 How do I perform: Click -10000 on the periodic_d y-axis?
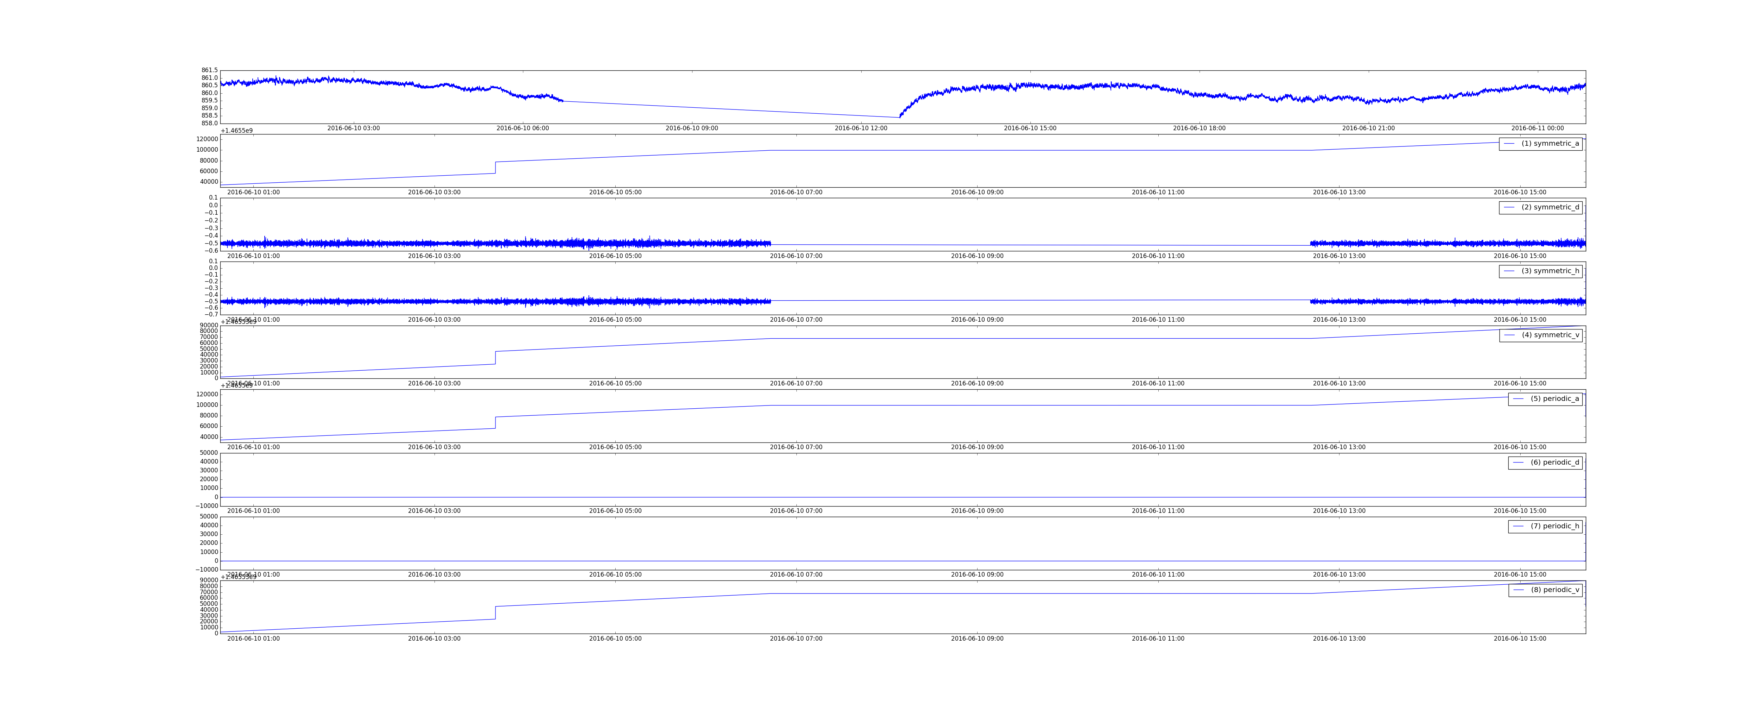tap(207, 506)
